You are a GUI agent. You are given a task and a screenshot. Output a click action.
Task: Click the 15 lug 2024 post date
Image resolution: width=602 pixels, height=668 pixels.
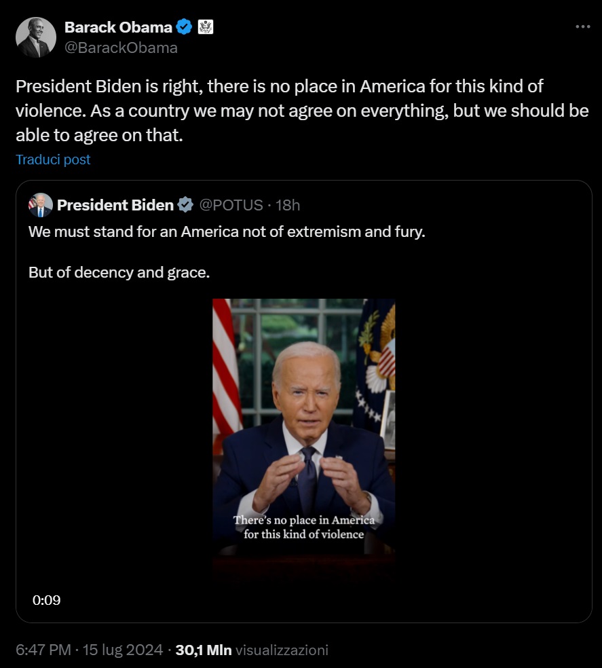[x=121, y=650]
